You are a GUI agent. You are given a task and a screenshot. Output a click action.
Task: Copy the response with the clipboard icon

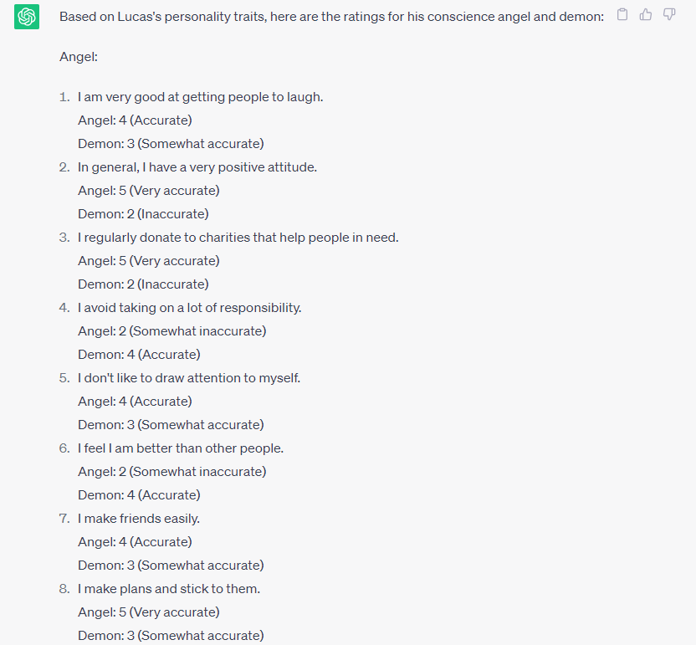tap(622, 14)
